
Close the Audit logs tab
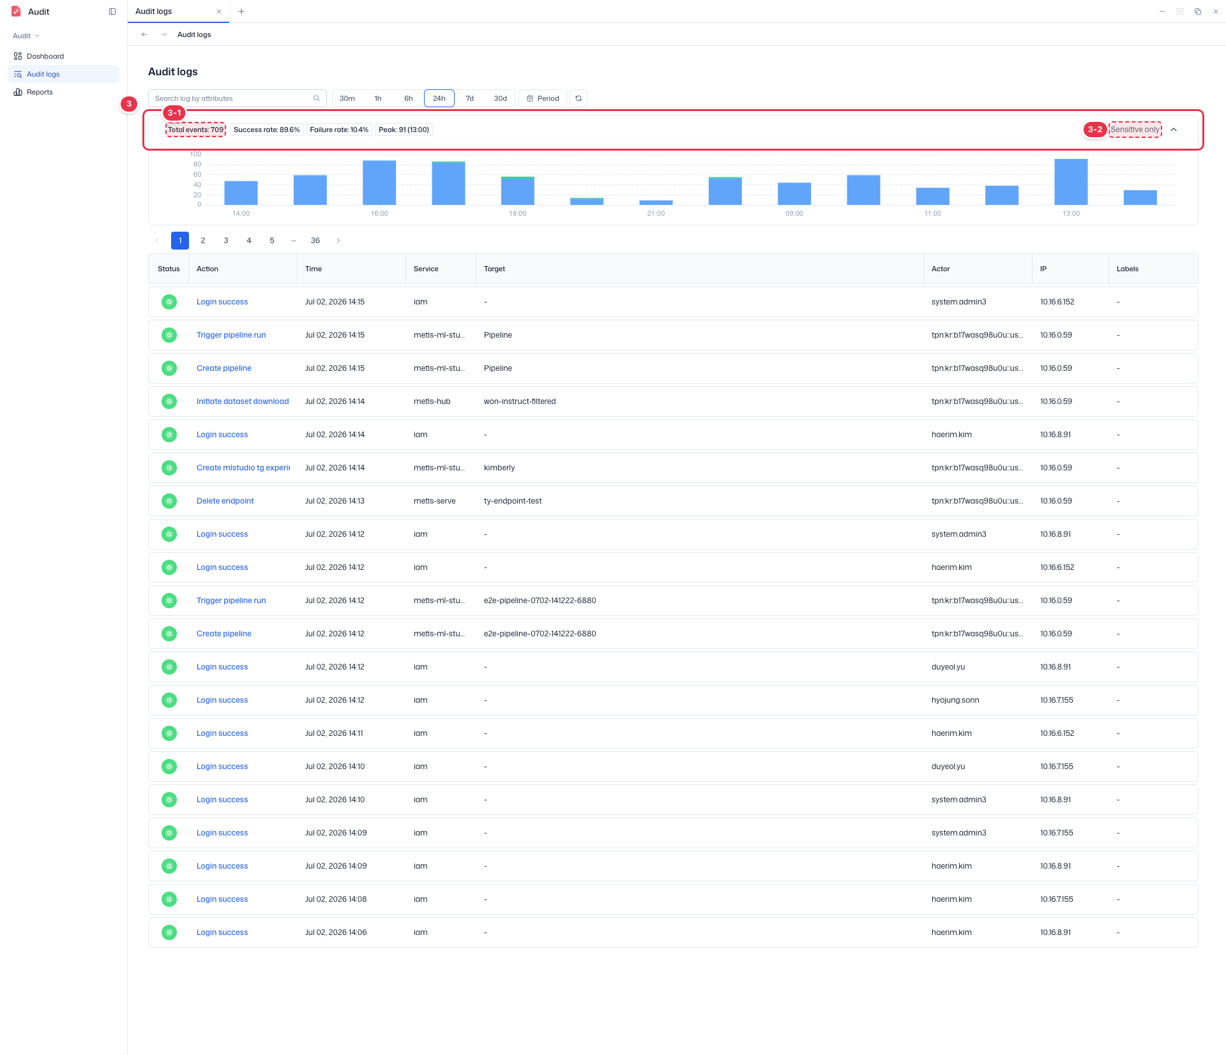[x=219, y=11]
